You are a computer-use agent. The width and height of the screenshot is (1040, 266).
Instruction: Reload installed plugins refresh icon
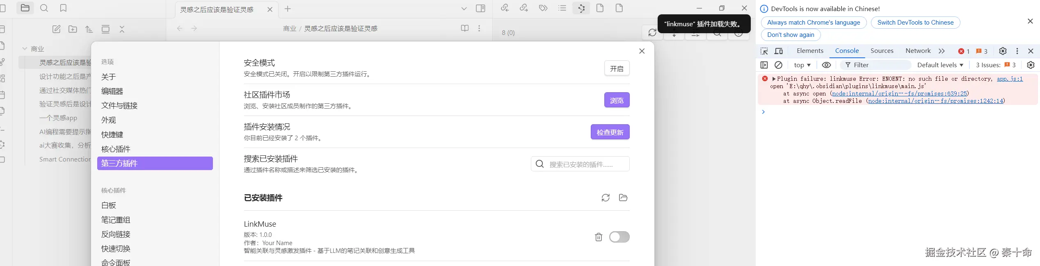pos(606,198)
